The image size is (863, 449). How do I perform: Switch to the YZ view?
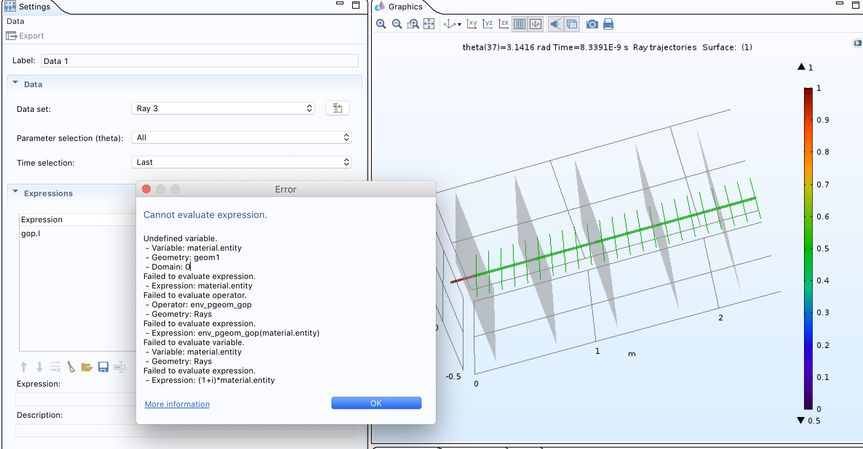tap(488, 24)
